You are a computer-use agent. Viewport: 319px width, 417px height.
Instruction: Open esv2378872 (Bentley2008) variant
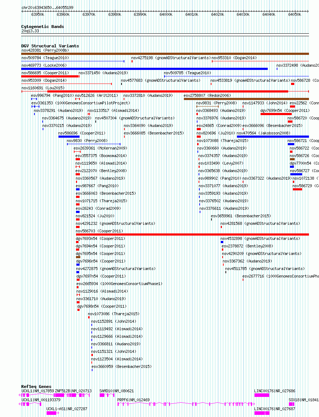click(x=247, y=246)
